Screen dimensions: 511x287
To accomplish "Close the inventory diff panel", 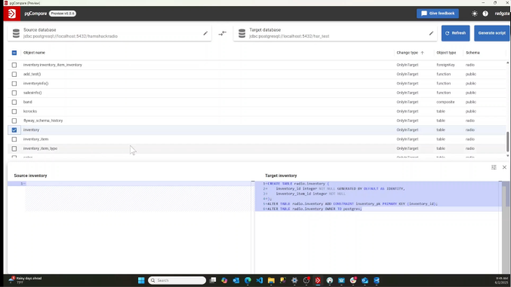I will (504, 167).
